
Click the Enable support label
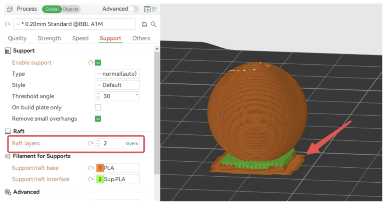click(x=32, y=63)
